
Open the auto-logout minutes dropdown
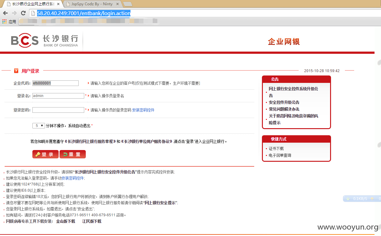(x=39, y=126)
